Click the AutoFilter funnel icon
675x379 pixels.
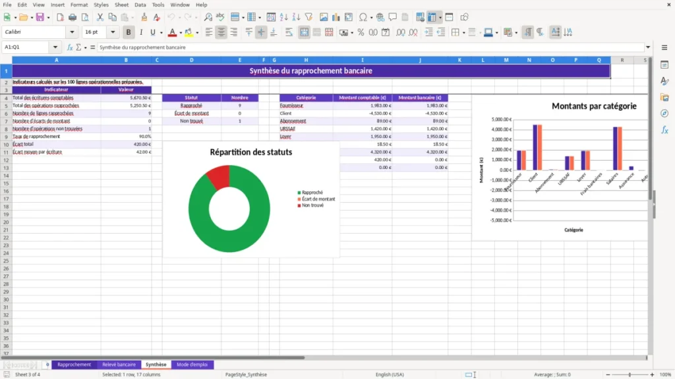tap(308, 17)
